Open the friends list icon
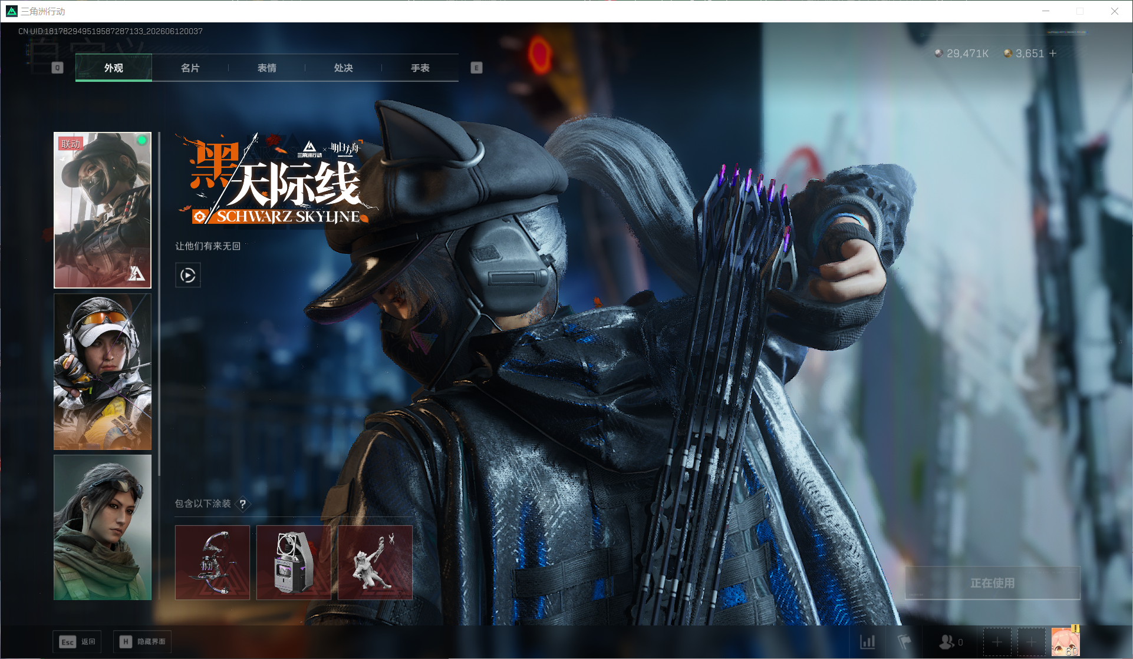Viewport: 1133px width, 659px height. tap(950, 641)
